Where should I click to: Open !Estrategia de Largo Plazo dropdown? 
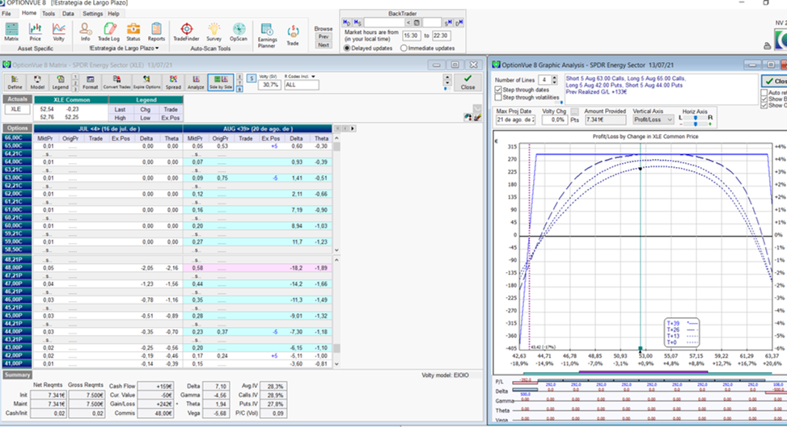click(x=124, y=48)
